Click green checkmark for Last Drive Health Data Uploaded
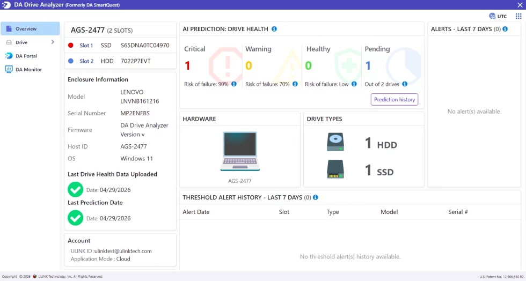Viewport: 526px width, 281px height. tap(76, 190)
